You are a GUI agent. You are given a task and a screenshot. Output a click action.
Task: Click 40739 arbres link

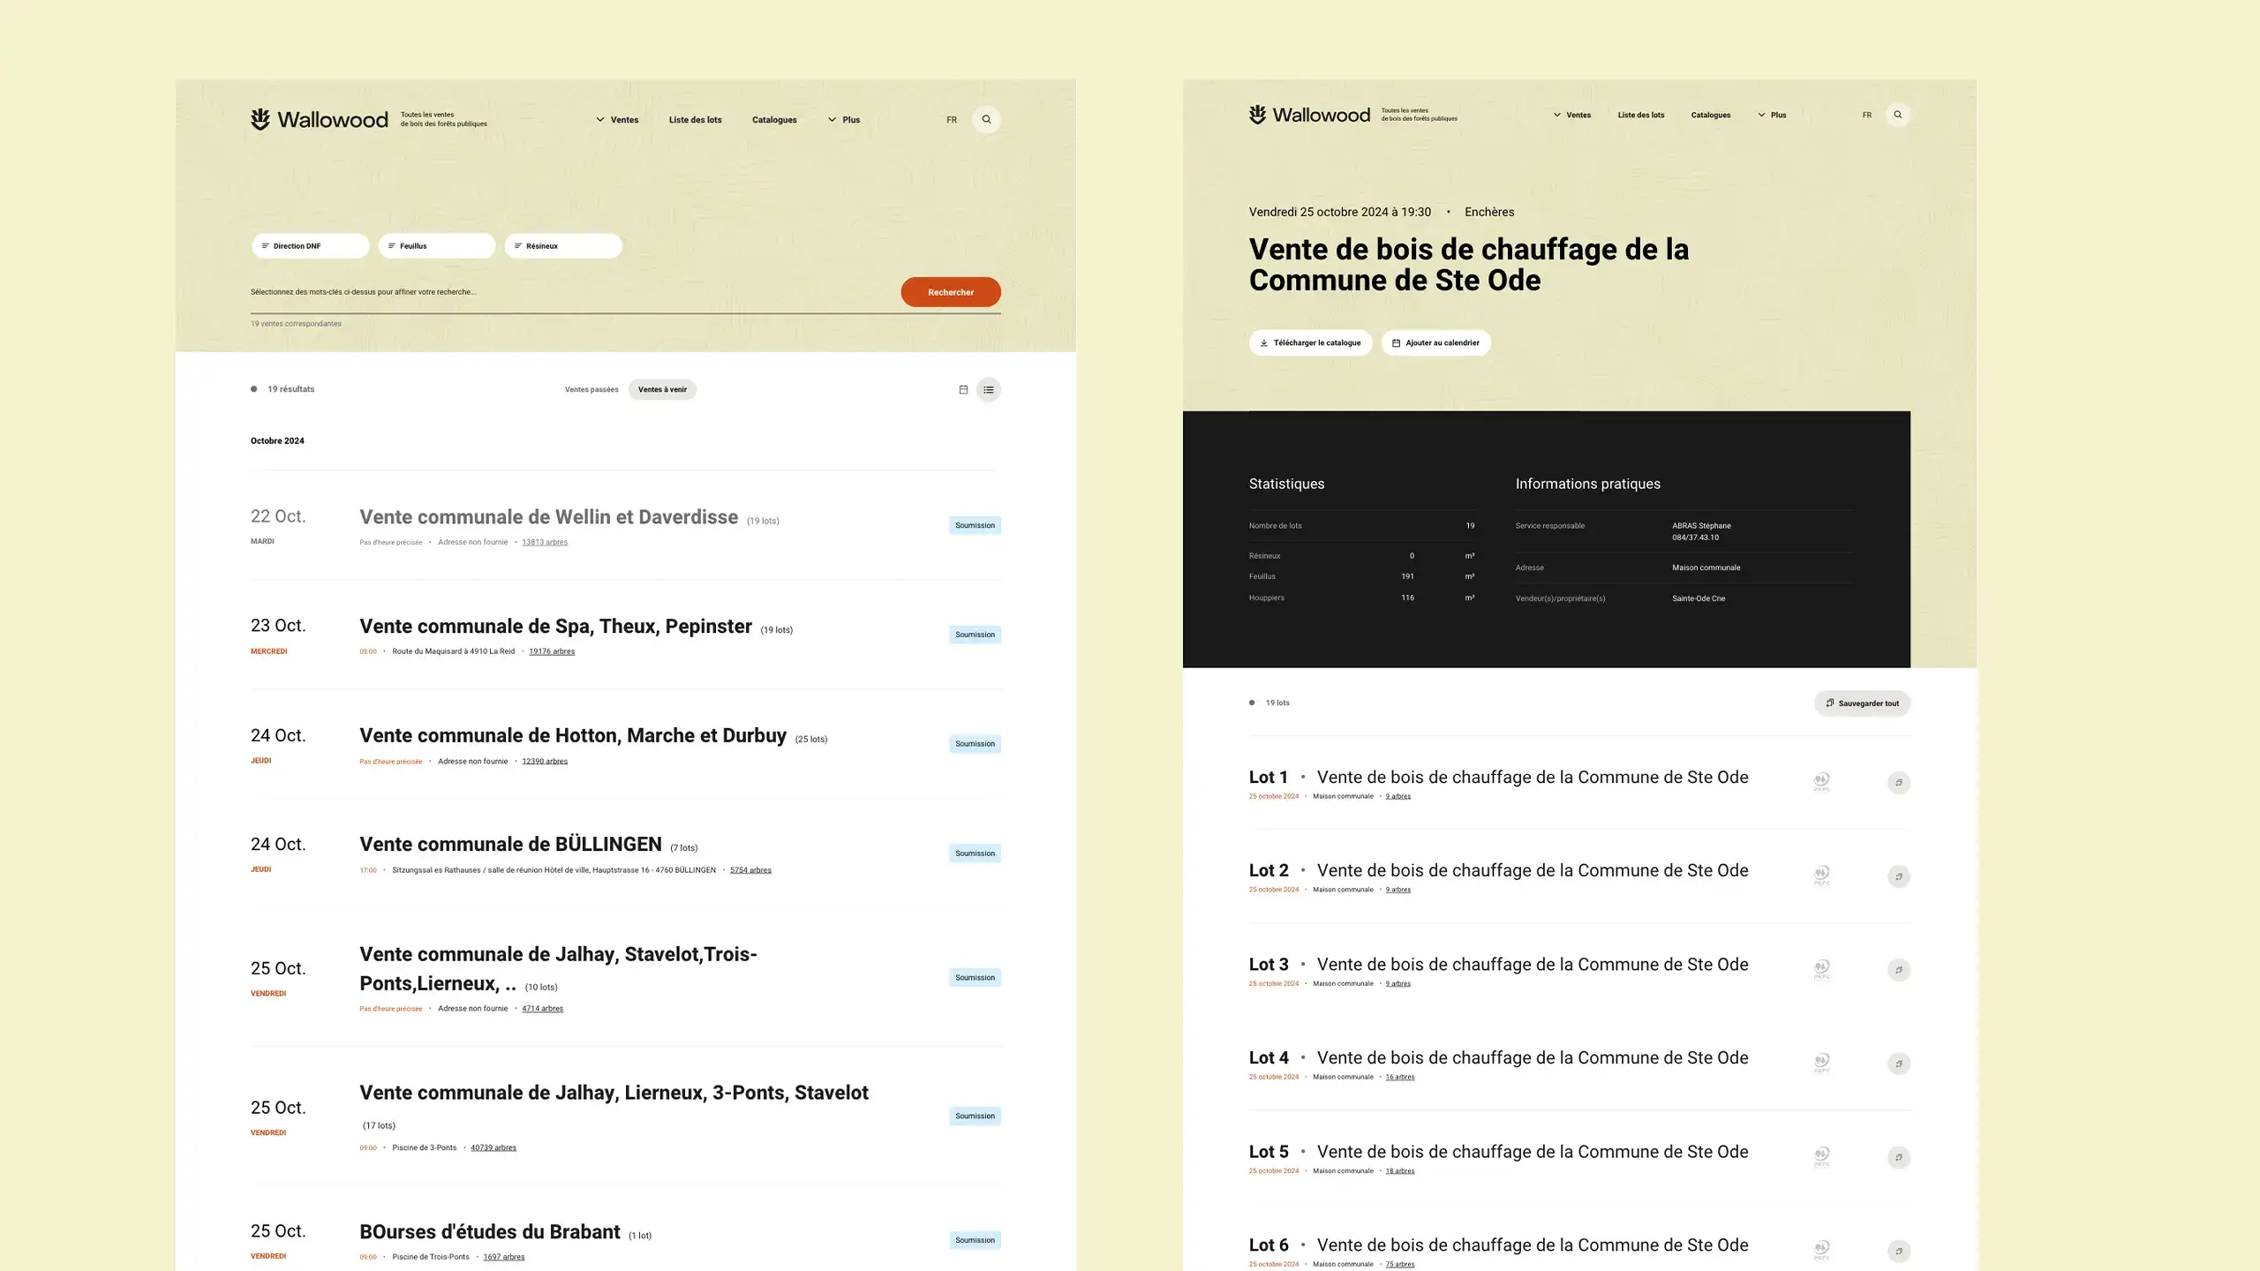tap(493, 1147)
